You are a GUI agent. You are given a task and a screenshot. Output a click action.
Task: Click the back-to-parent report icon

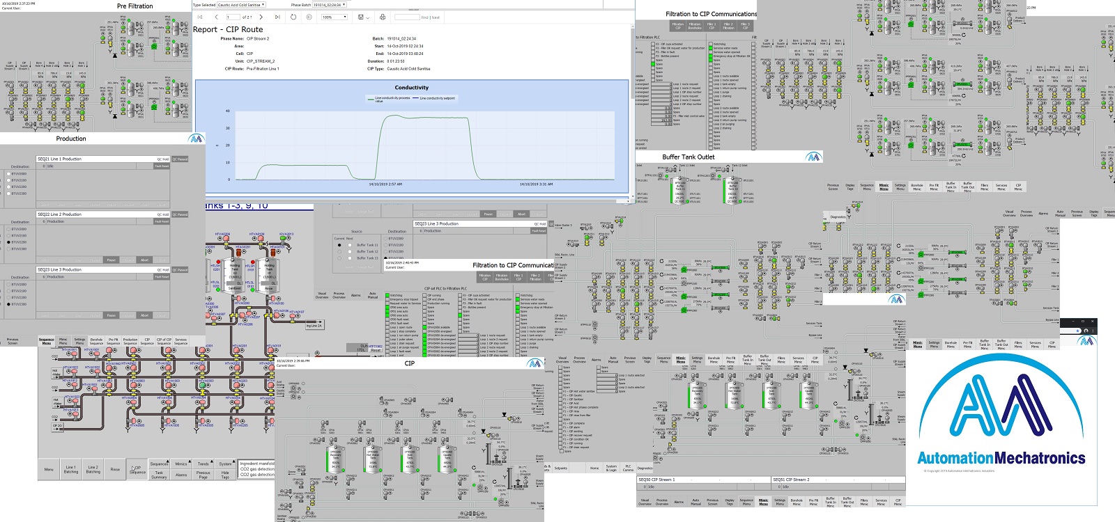[309, 17]
